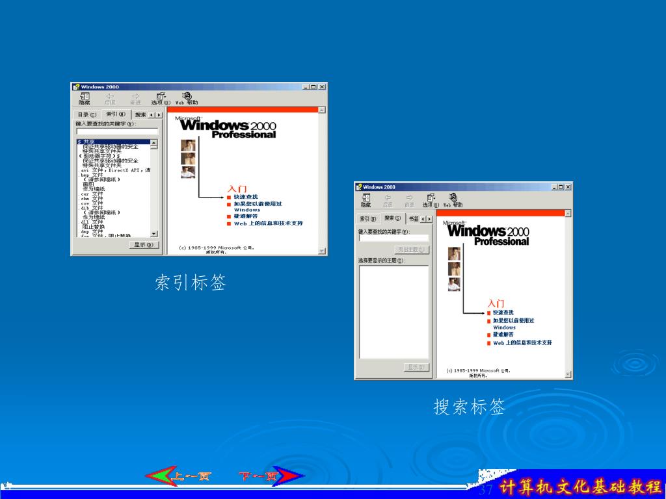Image resolution: width=666 pixels, height=499 pixels.
Task: Click Web 帮助 in the search-tab help window
Action: click(x=453, y=200)
